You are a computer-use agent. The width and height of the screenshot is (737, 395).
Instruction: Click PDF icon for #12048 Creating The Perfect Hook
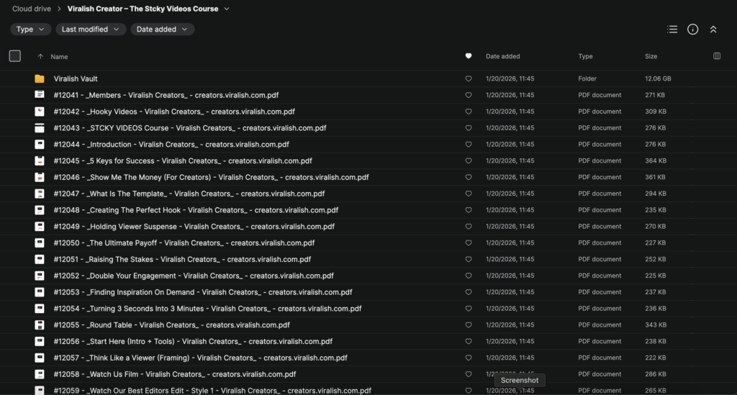[x=40, y=210]
